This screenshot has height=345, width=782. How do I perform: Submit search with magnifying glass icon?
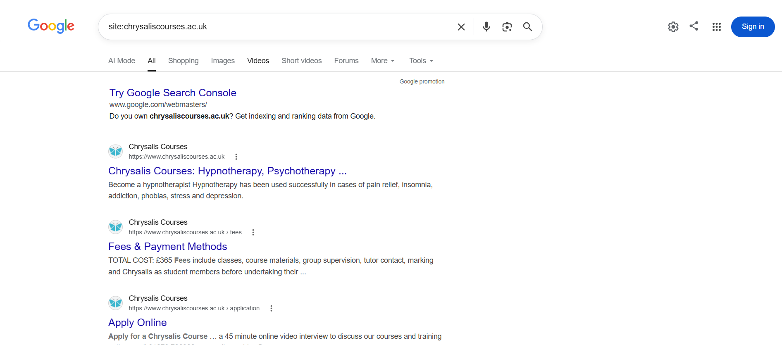[x=527, y=27]
